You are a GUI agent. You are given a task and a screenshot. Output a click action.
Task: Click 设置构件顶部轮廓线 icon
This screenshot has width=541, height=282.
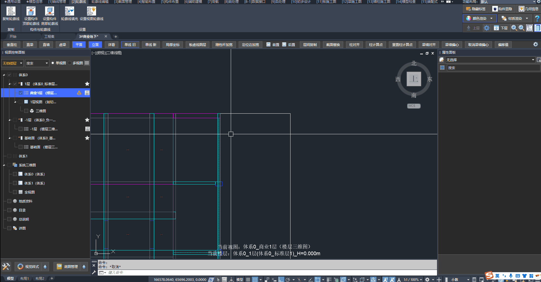(x=31, y=11)
